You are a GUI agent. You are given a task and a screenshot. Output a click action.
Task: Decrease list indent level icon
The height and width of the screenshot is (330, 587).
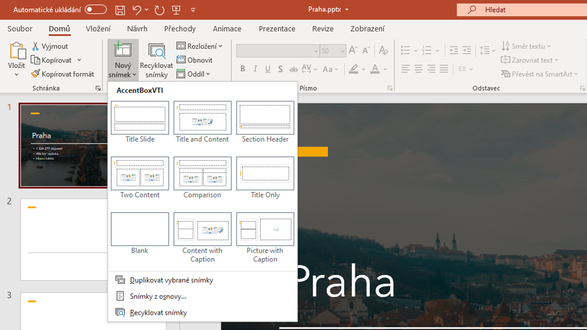(x=454, y=50)
